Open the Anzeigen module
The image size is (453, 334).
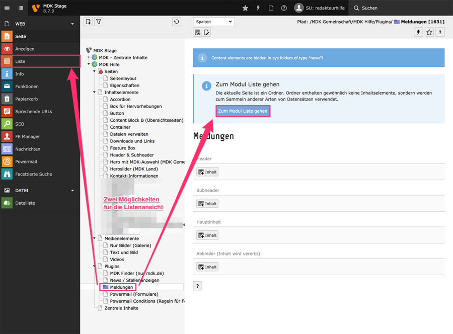point(40,49)
